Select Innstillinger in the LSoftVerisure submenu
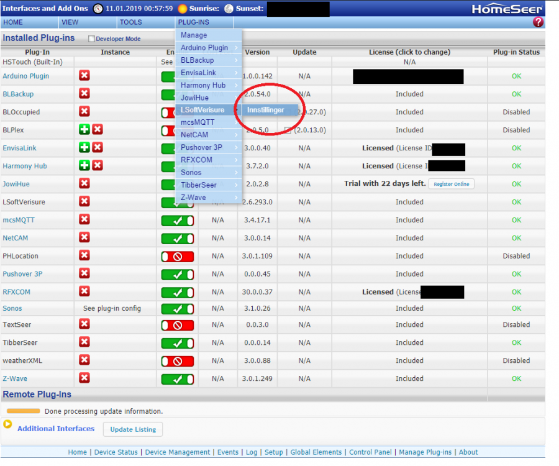The width and height of the screenshot is (559, 466). [265, 110]
